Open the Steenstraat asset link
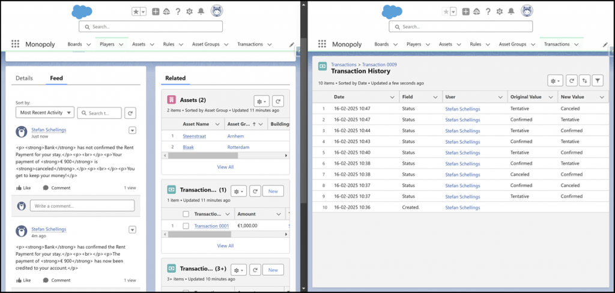 pyautogui.click(x=195, y=136)
